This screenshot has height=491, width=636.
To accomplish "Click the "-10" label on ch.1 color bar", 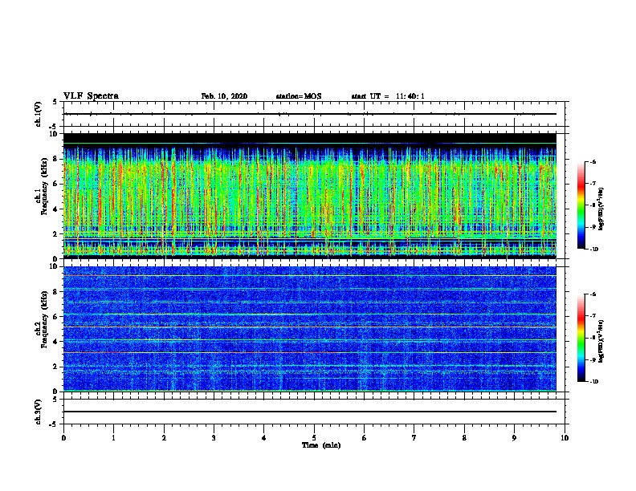I will 593,250.
